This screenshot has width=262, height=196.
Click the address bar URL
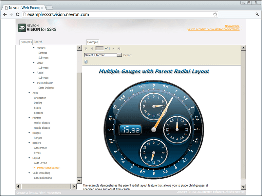point(58,15)
